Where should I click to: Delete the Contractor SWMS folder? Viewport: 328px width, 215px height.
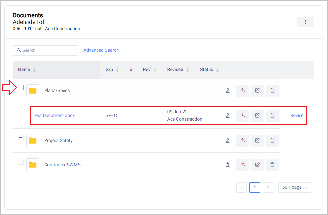click(x=272, y=165)
